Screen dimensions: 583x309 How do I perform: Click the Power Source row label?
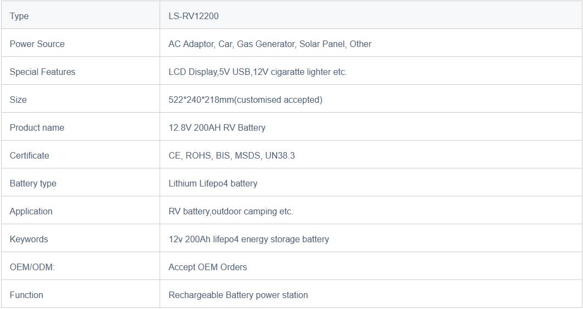[37, 44]
